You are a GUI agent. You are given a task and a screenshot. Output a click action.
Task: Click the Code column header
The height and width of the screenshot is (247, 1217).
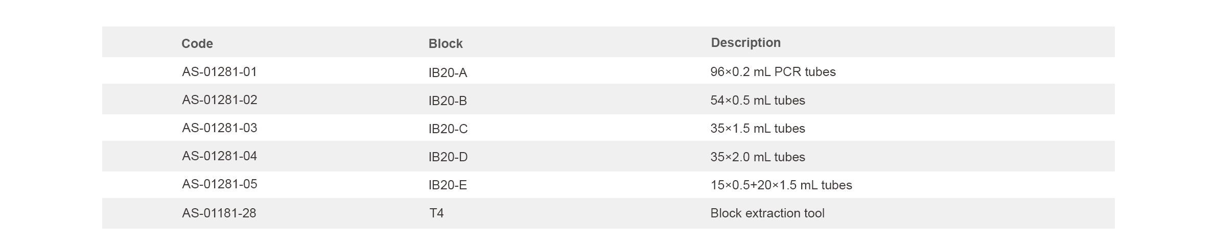click(197, 44)
